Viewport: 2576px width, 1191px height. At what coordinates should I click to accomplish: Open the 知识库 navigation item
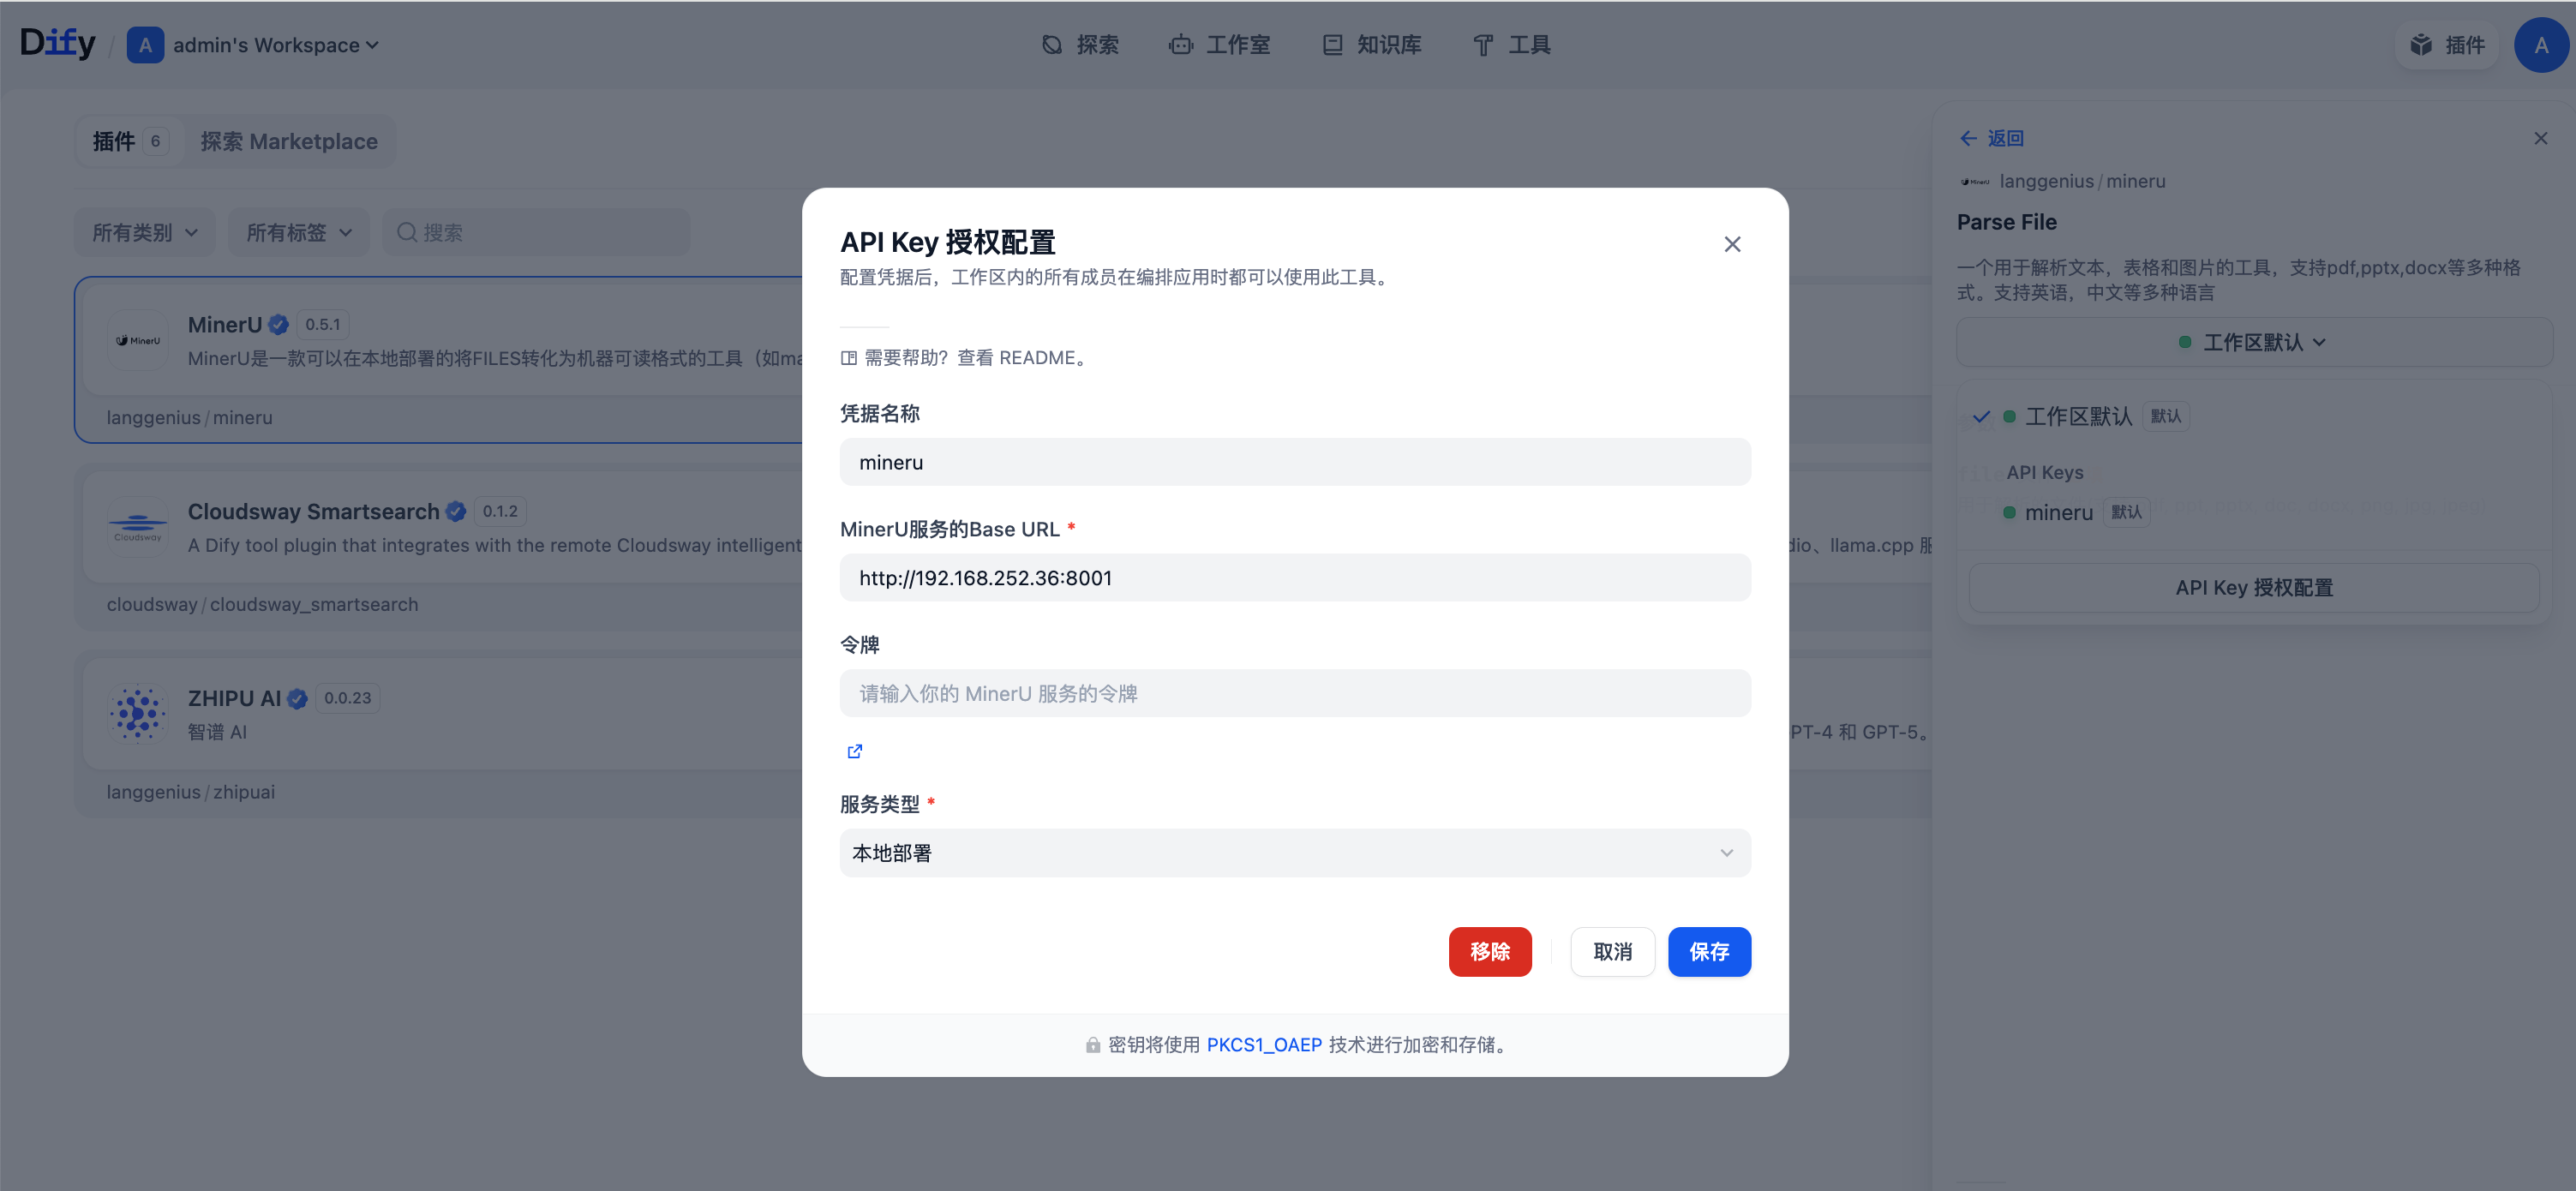pyautogui.click(x=1372, y=45)
